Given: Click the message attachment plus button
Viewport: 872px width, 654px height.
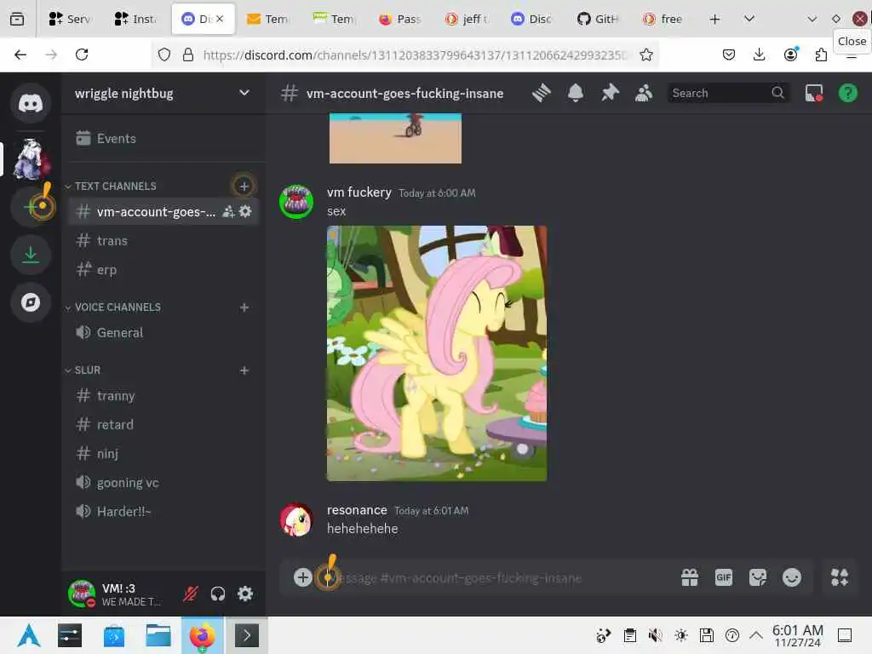Looking at the screenshot, I should tap(302, 578).
